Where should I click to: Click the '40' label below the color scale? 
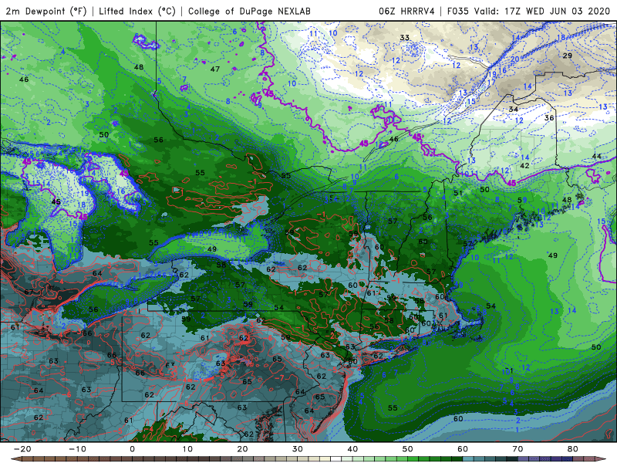(x=352, y=449)
